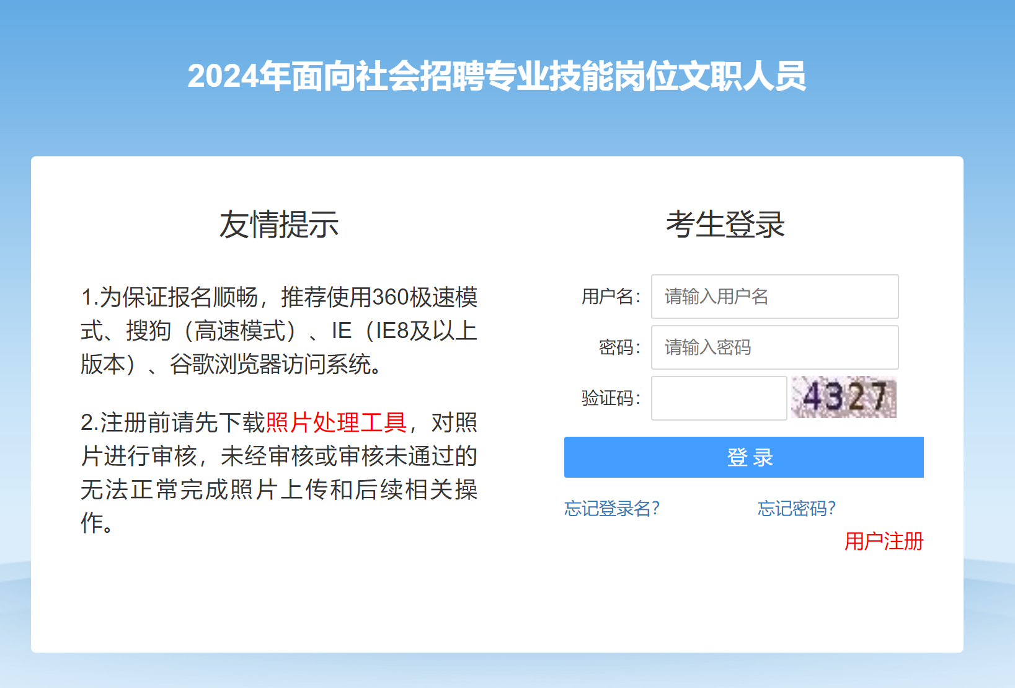Viewport: 1015px width, 688px height.
Task: Click the 友情提示 heading
Action: pos(279,224)
